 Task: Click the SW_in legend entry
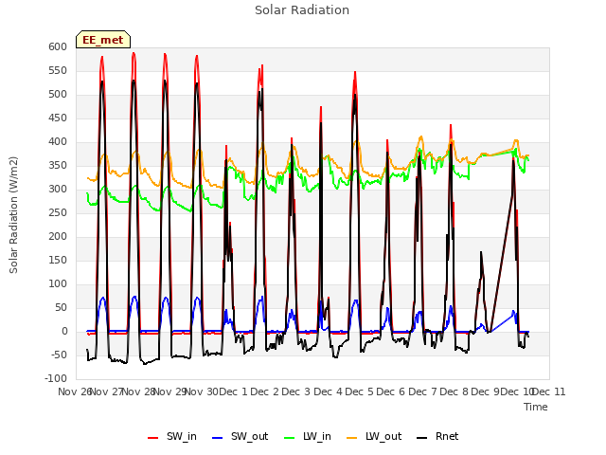[172, 436]
